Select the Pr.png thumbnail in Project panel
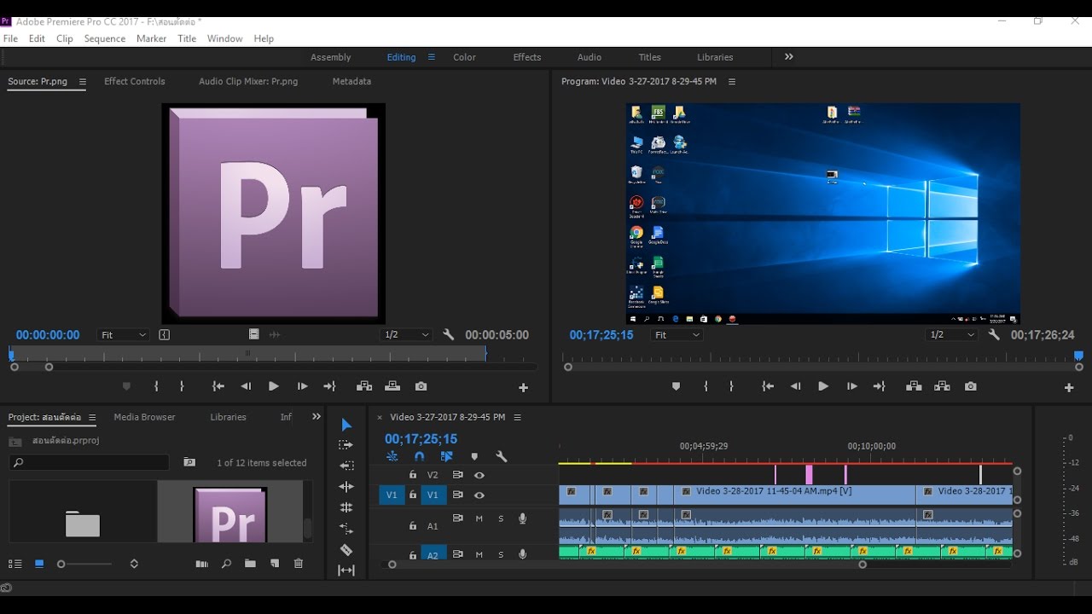Viewport: 1092px width, 614px height. pos(230,514)
